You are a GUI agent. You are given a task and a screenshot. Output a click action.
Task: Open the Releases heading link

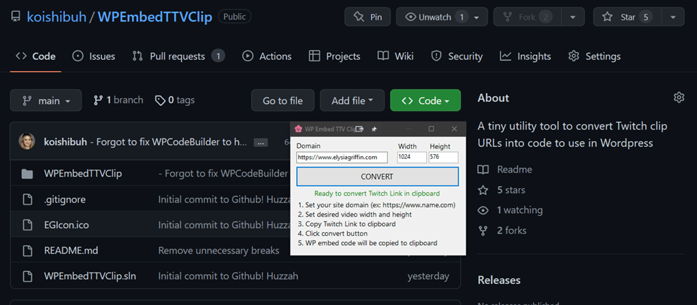point(499,280)
